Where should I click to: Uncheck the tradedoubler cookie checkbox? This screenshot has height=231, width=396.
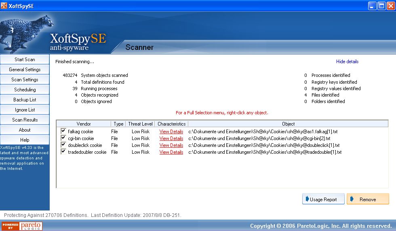tap(63, 152)
